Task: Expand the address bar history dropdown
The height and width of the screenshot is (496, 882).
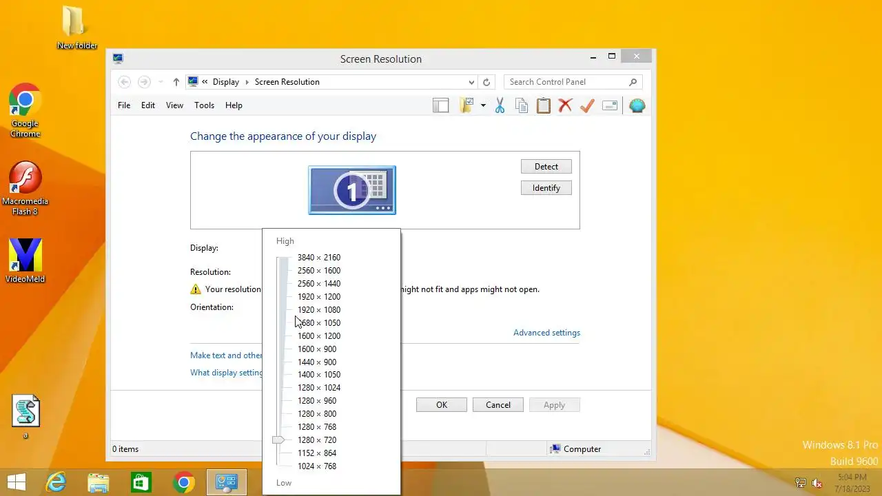Action: tap(471, 82)
